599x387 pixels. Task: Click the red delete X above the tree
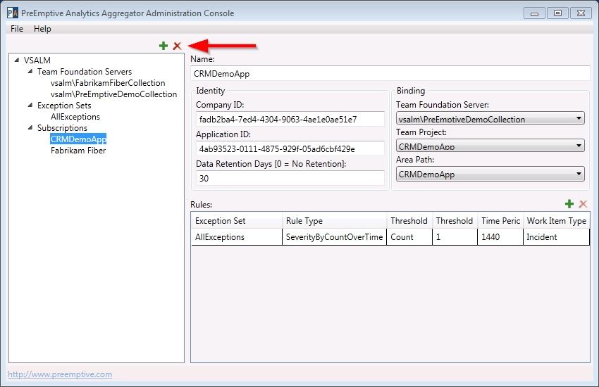(x=177, y=46)
